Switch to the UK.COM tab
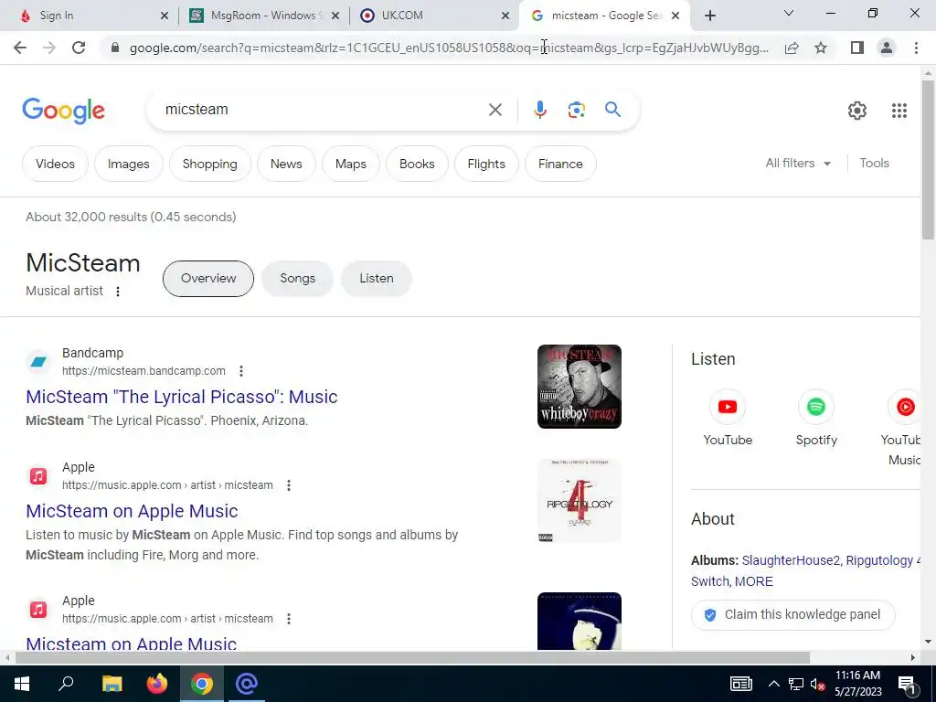 (x=434, y=16)
